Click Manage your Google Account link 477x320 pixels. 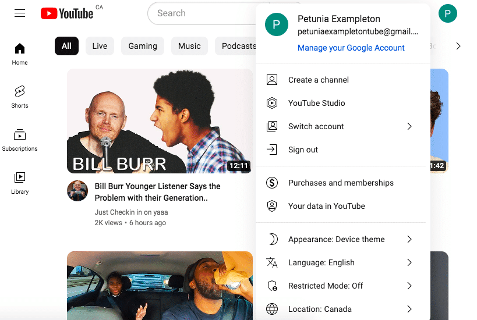pos(351,48)
